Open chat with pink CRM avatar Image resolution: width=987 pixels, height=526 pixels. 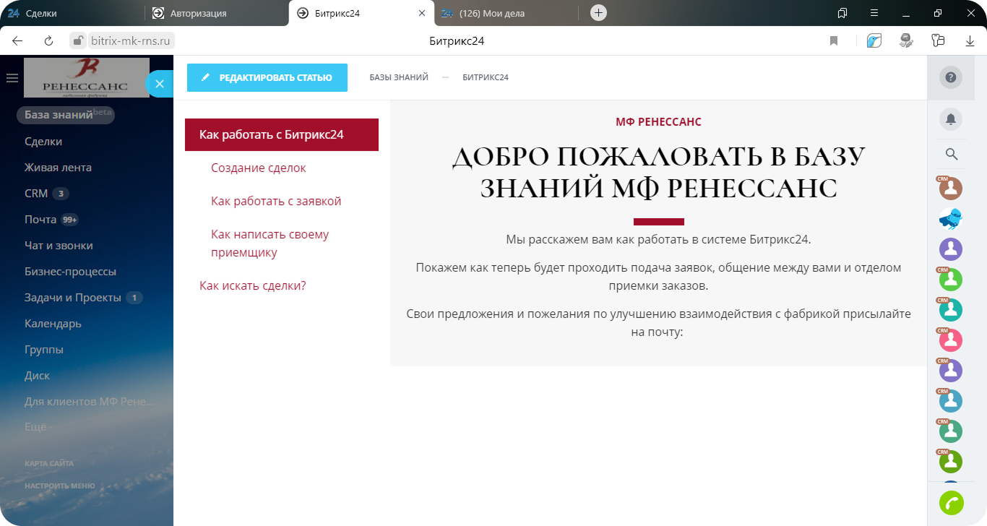pos(950,340)
